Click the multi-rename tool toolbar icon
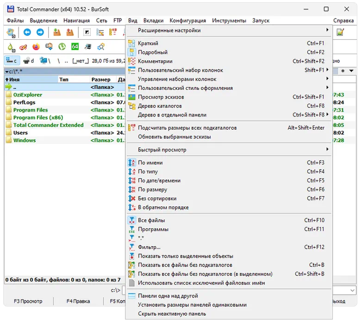361x324 pixels. coord(100,32)
